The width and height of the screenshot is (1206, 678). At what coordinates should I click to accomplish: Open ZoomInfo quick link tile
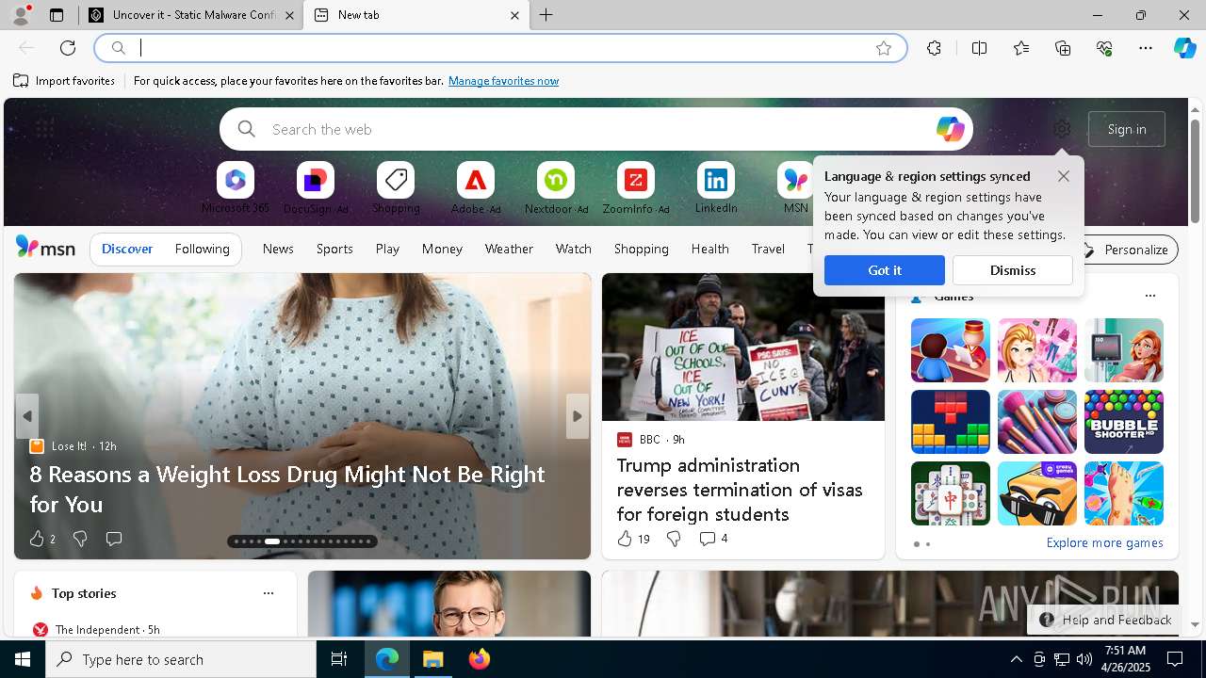[x=636, y=187]
